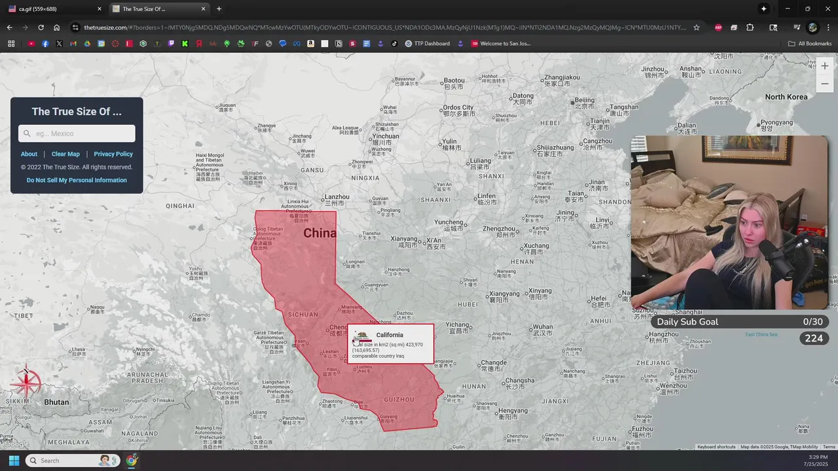
Task: Go to the browser home page
Action: [57, 27]
